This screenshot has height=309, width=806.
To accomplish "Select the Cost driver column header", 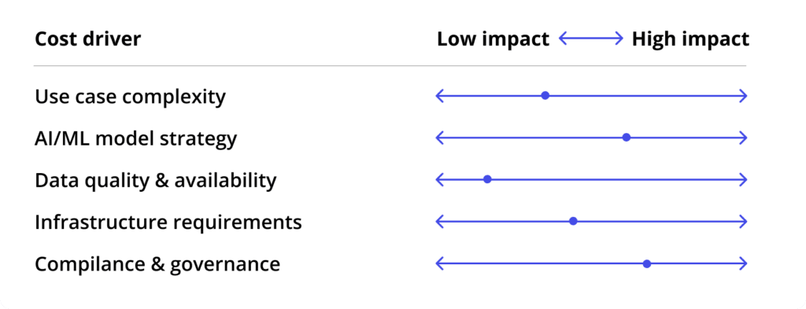I will coord(88,39).
